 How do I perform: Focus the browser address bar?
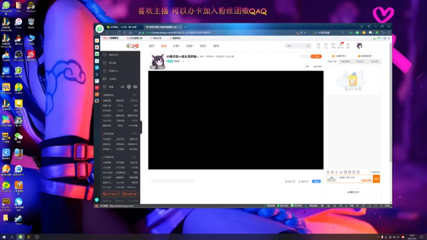[x=218, y=33]
